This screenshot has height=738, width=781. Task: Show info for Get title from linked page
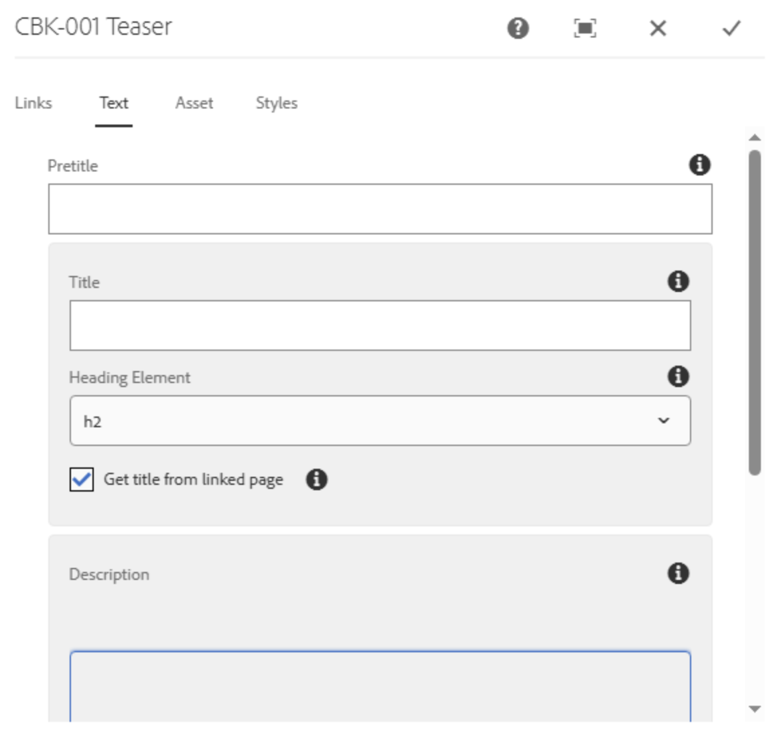point(316,479)
